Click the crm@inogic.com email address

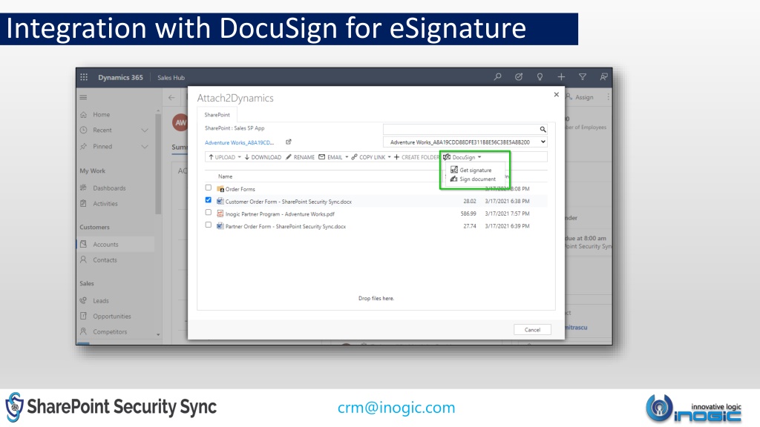point(396,408)
